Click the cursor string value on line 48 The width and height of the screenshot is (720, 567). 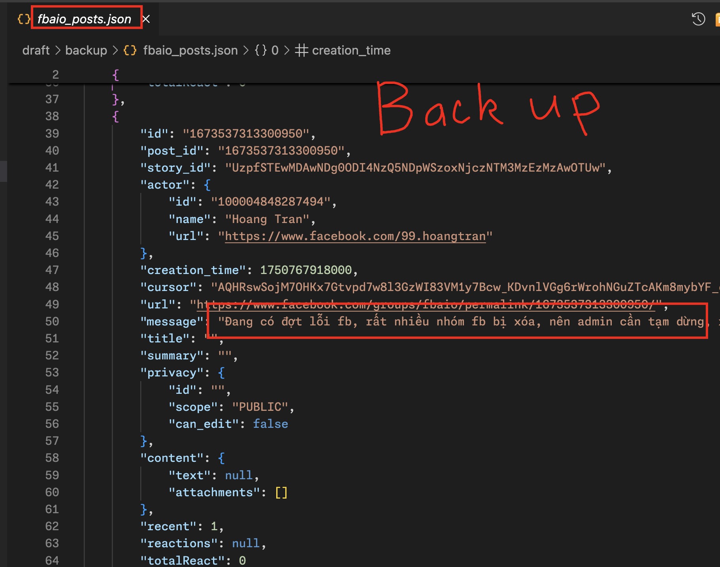click(x=465, y=287)
